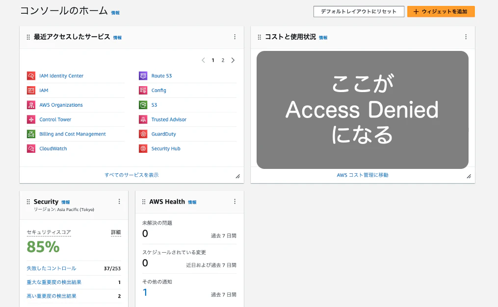
Task: Open the Trusted Advisor link
Action: [169, 119]
